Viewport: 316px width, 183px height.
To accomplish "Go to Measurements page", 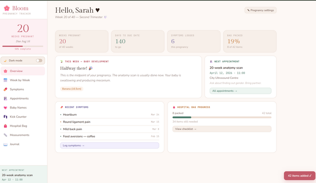I will click(23, 135).
